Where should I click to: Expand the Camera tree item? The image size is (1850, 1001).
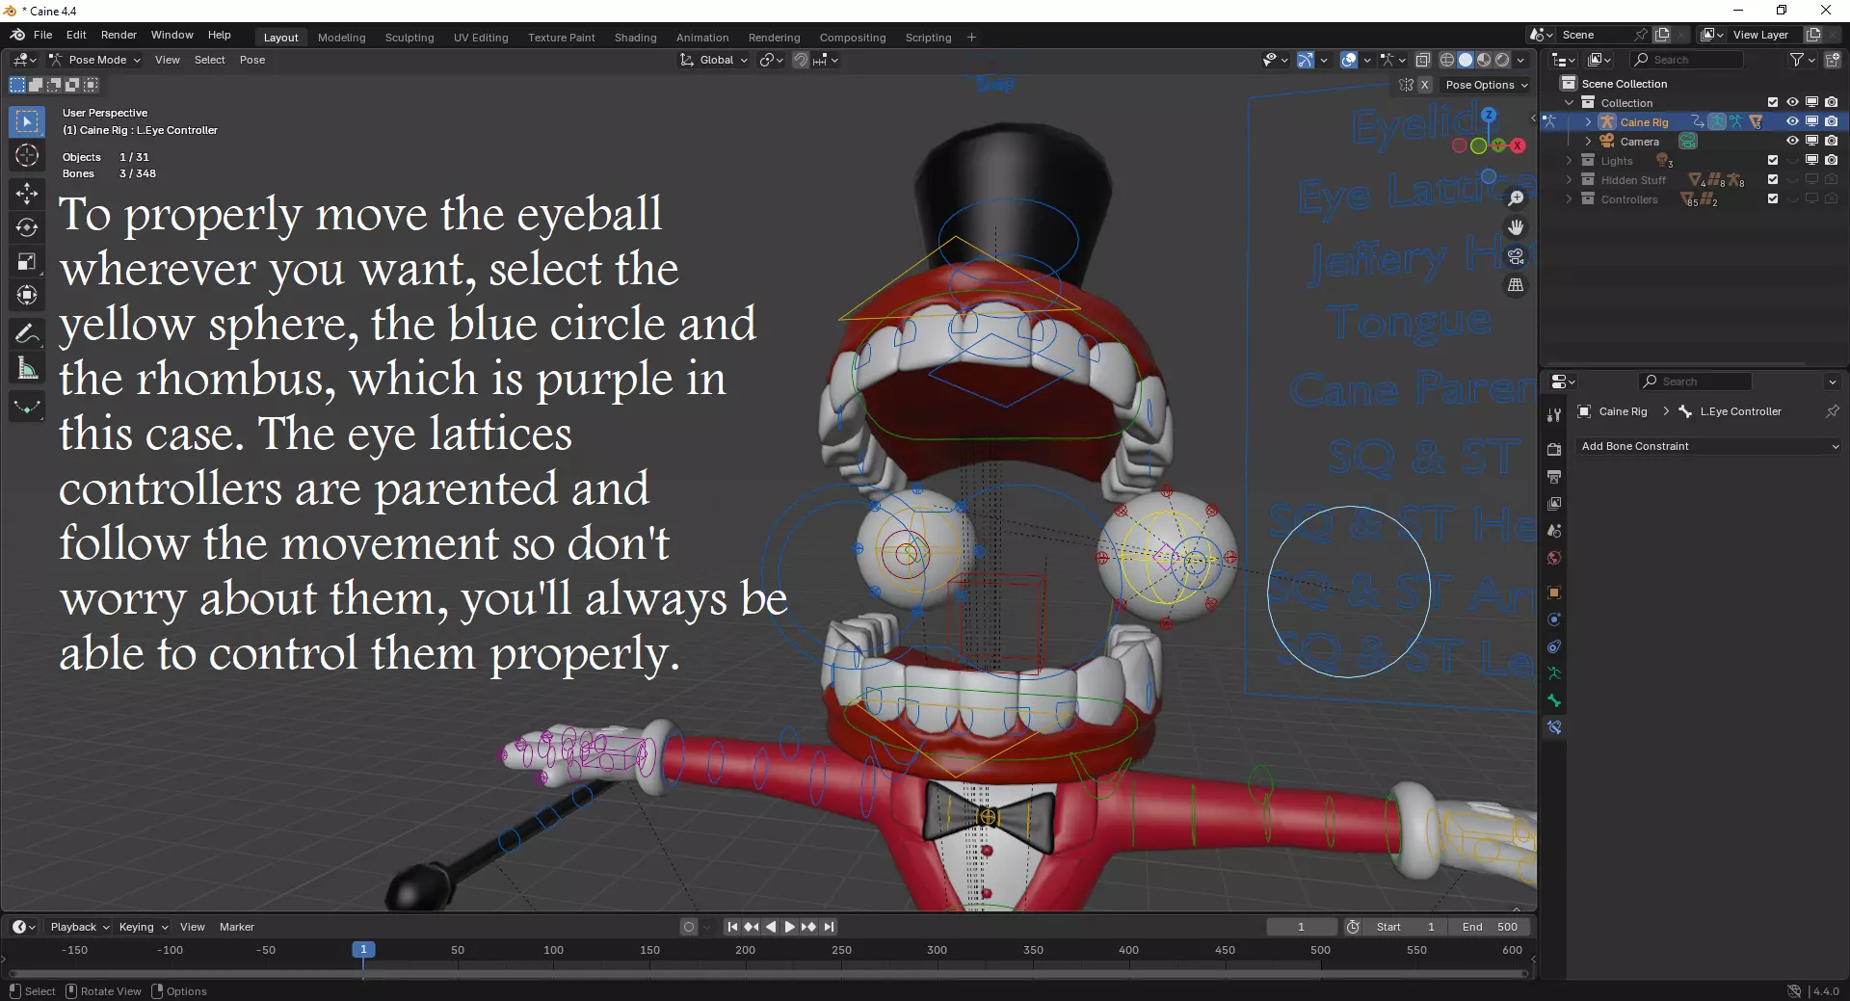pos(1588,142)
